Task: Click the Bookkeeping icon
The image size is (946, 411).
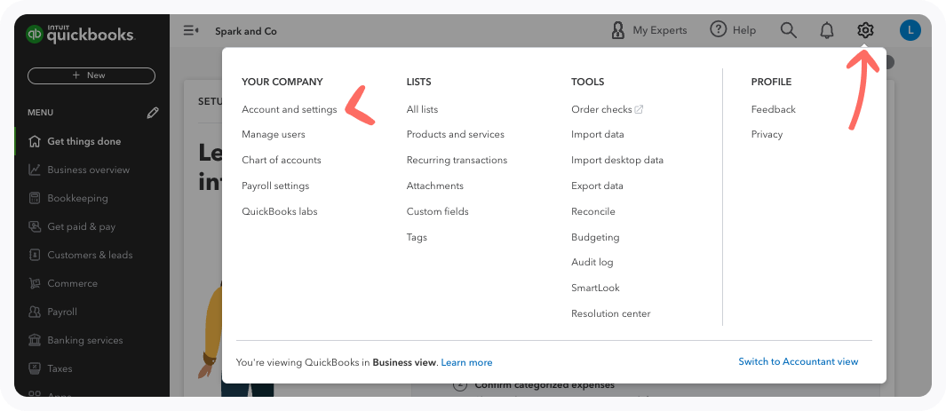Action: click(35, 198)
